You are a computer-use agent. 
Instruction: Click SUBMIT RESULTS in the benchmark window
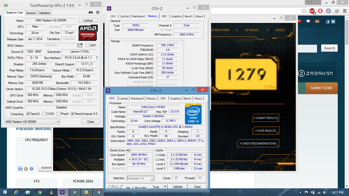(x=266, y=118)
